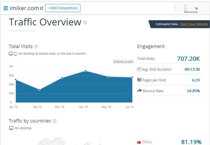The width and height of the screenshot is (210, 145).
Task: Click the 1M y-axis label
Action: [x=11, y=66]
